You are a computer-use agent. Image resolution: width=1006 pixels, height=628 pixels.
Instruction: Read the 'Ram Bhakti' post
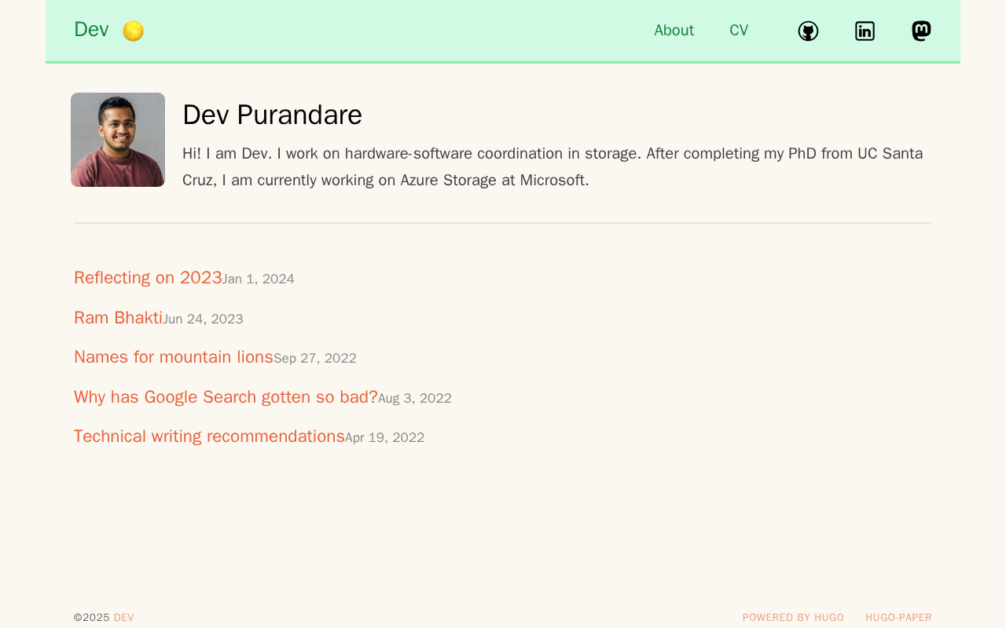pos(118,318)
